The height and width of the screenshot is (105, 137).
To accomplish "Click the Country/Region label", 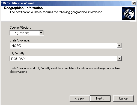I will [20, 28].
